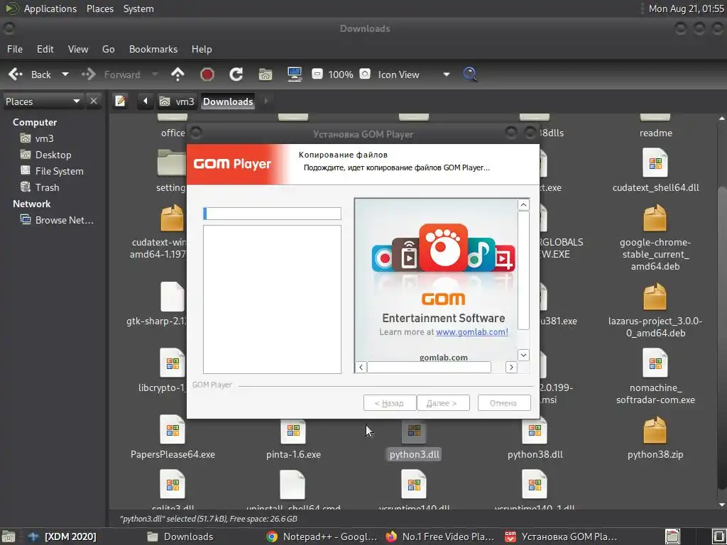Select the PapersPlease64.exe file icon
727x545 pixels.
(x=173, y=430)
